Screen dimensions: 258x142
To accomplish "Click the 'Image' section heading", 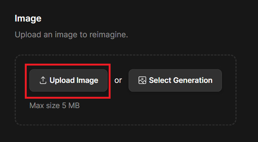I will tap(28, 18).
